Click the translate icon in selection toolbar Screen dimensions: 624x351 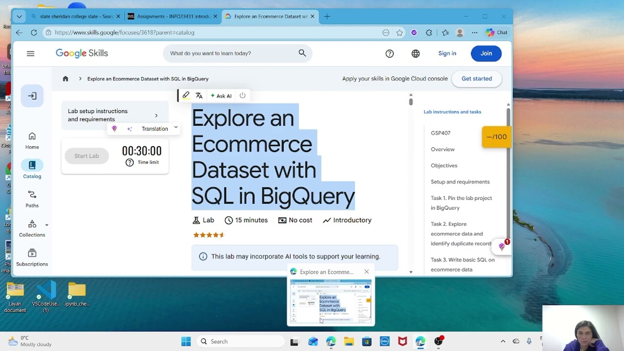[199, 96]
